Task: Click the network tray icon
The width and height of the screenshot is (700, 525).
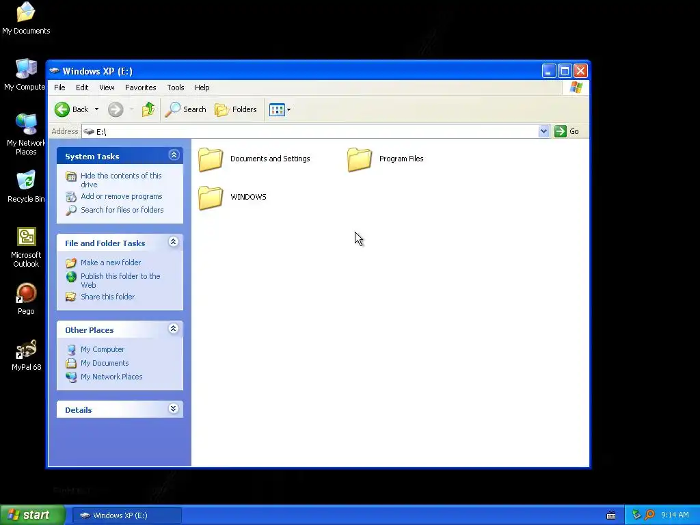Action: (636, 515)
